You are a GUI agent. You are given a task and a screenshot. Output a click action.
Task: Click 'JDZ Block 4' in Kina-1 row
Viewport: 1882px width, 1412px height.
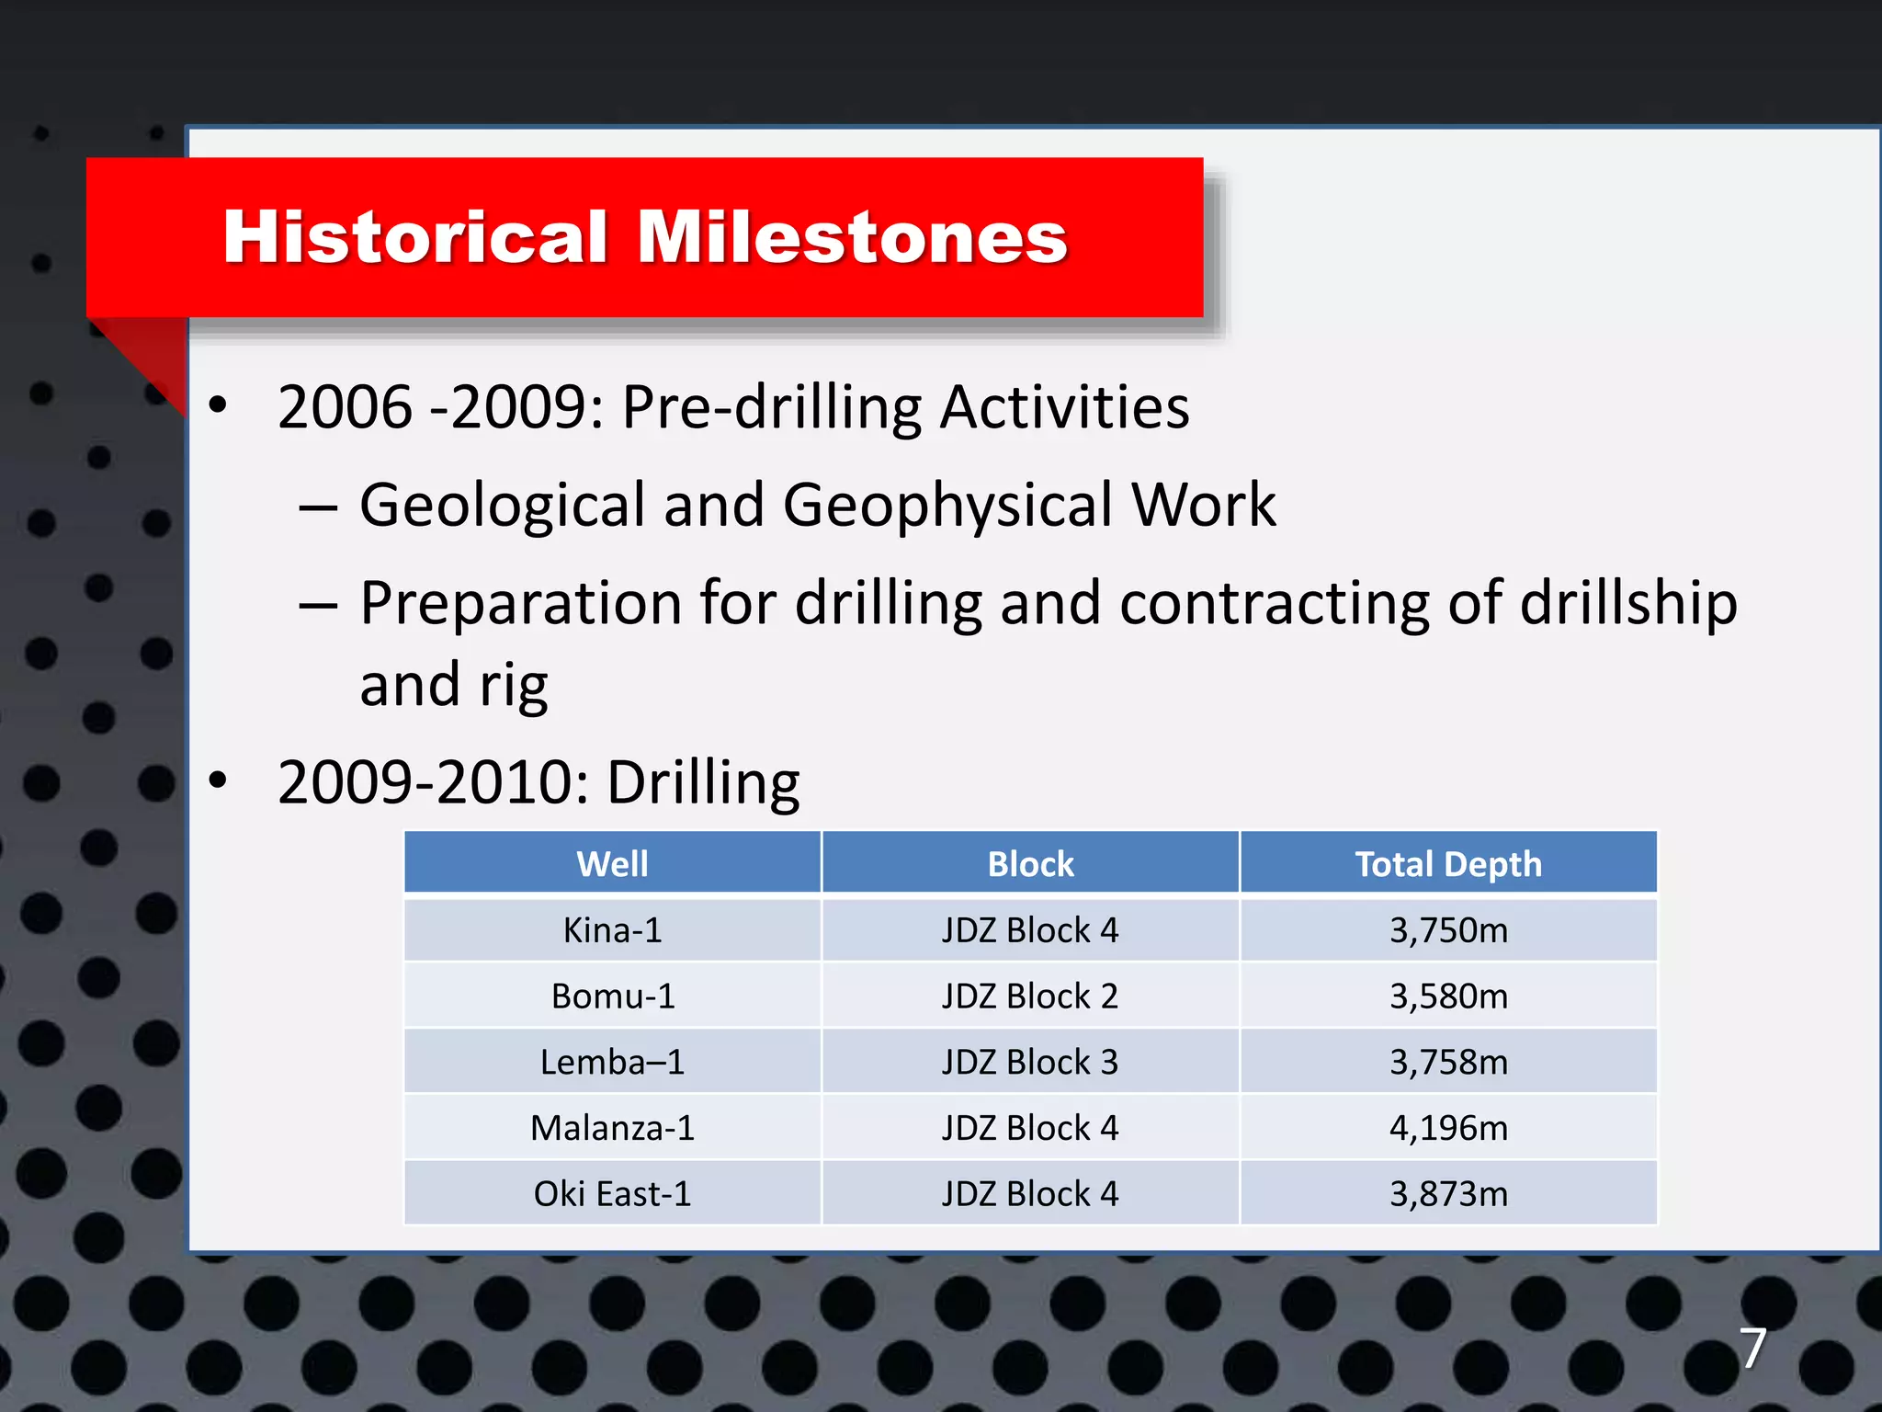(1030, 930)
